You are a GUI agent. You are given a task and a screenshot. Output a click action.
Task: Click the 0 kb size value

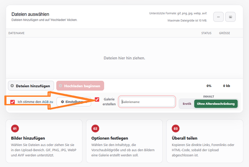point(226,86)
